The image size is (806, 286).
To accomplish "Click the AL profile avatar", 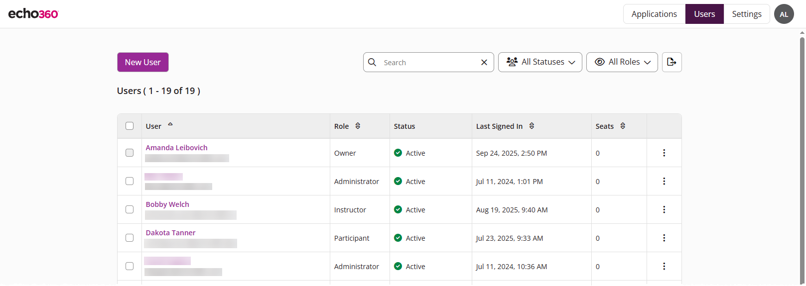I will click(784, 14).
